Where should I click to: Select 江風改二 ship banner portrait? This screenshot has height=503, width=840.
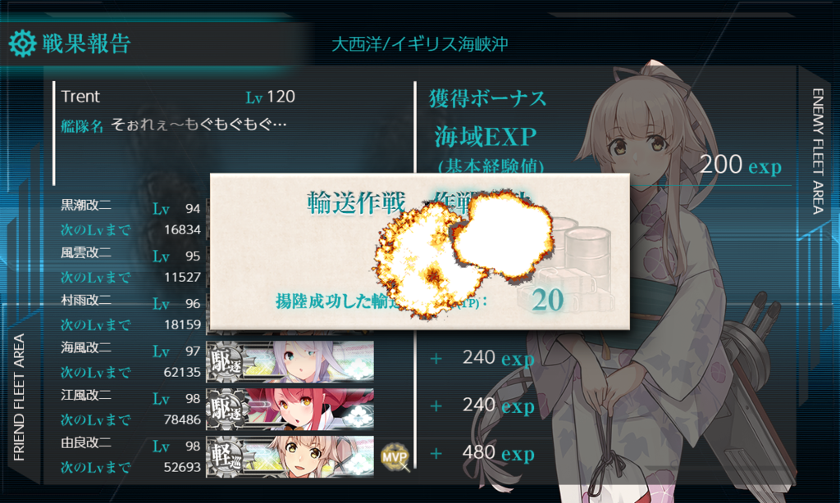point(290,410)
